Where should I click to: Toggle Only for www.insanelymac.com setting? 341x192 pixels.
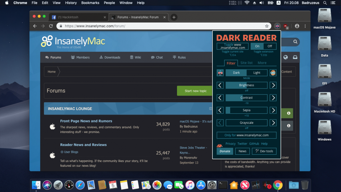tap(247, 135)
